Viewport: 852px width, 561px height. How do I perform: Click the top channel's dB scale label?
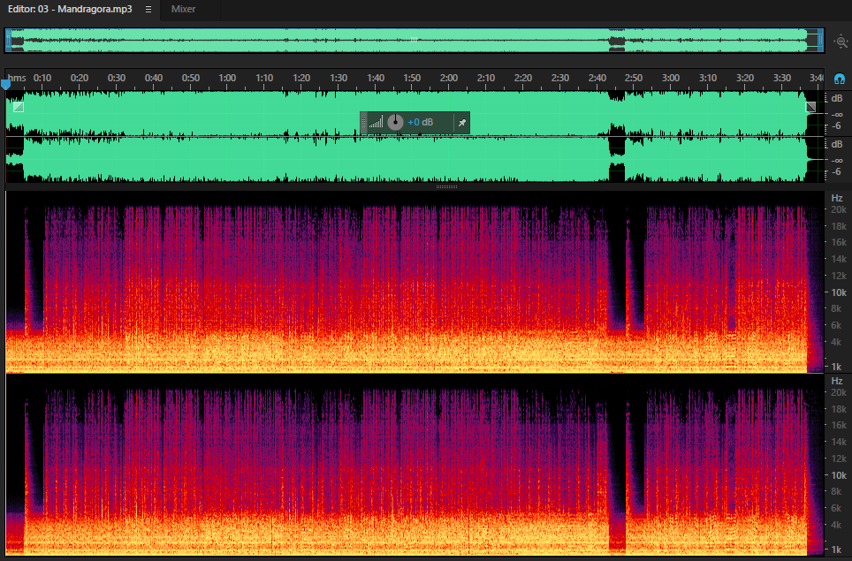pyautogui.click(x=837, y=98)
